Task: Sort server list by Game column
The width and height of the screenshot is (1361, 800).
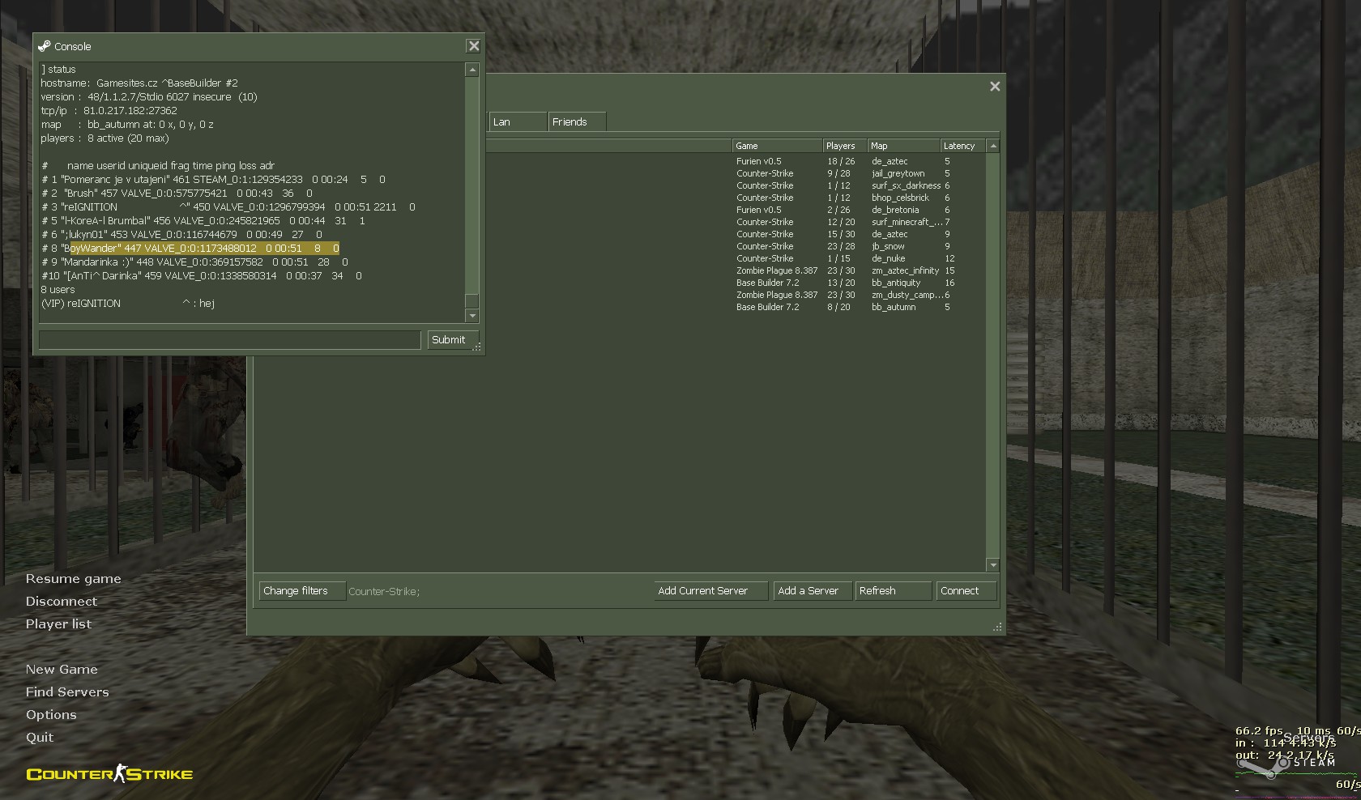Action: [777, 146]
